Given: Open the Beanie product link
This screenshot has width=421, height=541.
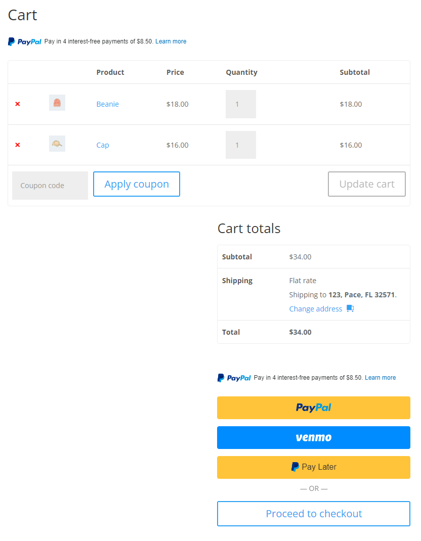Looking at the screenshot, I should pyautogui.click(x=107, y=104).
